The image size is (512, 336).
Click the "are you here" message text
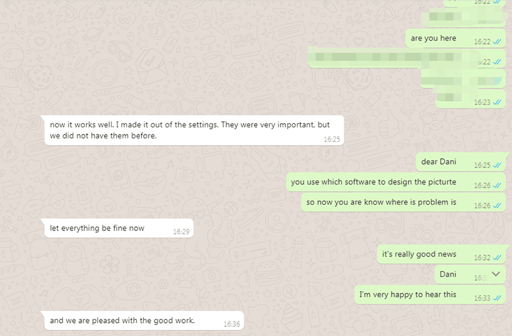[433, 38]
